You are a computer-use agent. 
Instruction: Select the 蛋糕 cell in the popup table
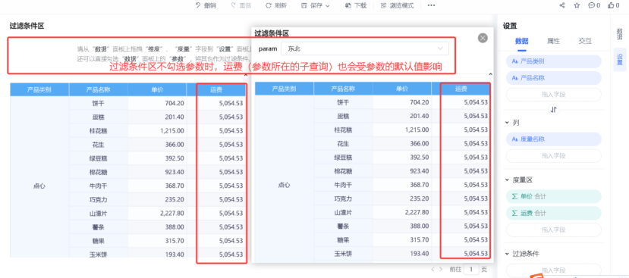pyautogui.click(x=343, y=116)
